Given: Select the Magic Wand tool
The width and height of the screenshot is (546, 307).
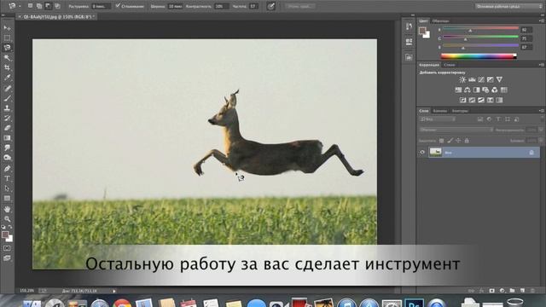Looking at the screenshot, I should pos(7,57).
